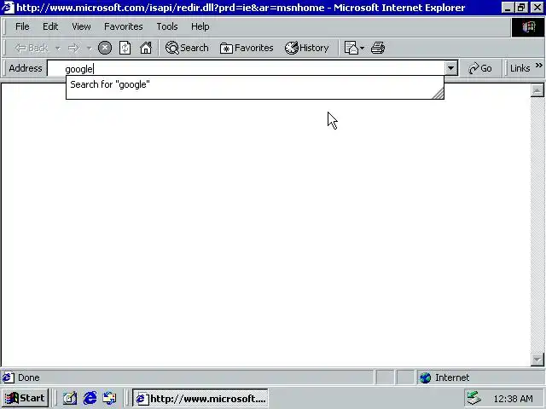Refresh the page with Refresh icon
This screenshot has height=409, width=546.
point(125,48)
